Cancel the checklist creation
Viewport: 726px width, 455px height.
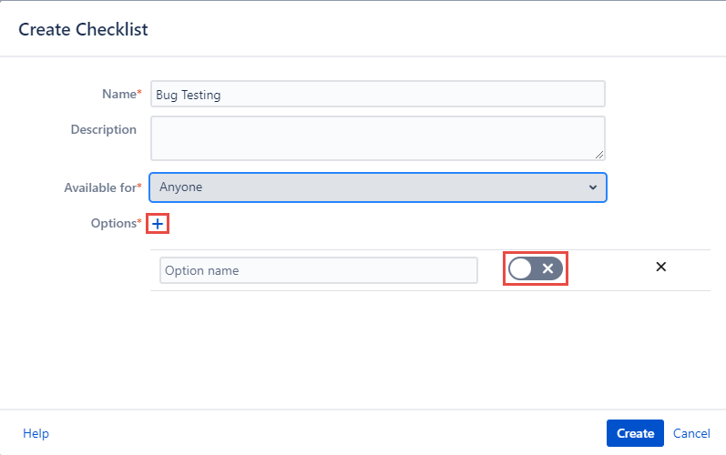[691, 433]
